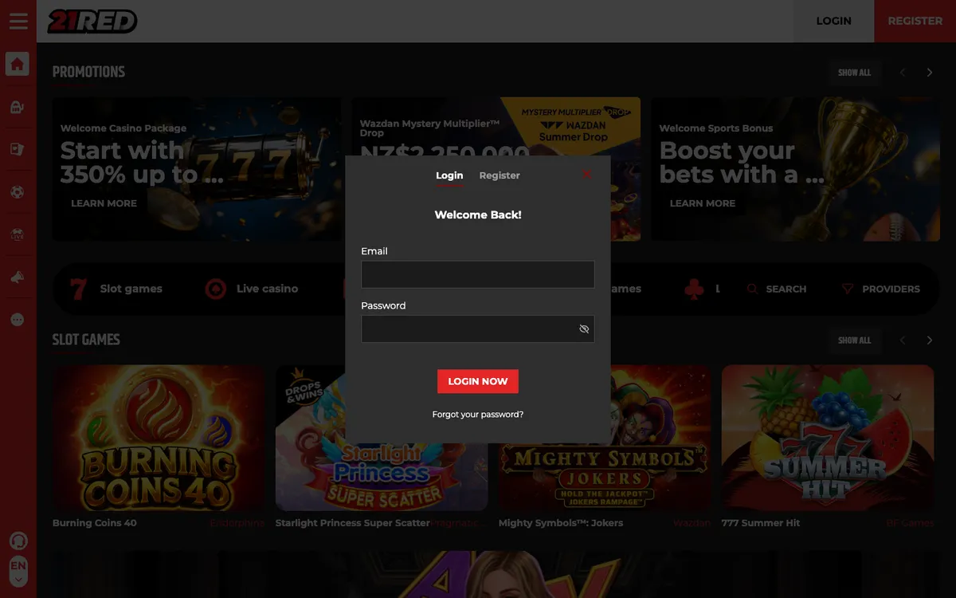Image resolution: width=956 pixels, height=598 pixels.
Task: Click the 'Mighty Symbols™: Jokers' title text
Action: [x=561, y=523]
